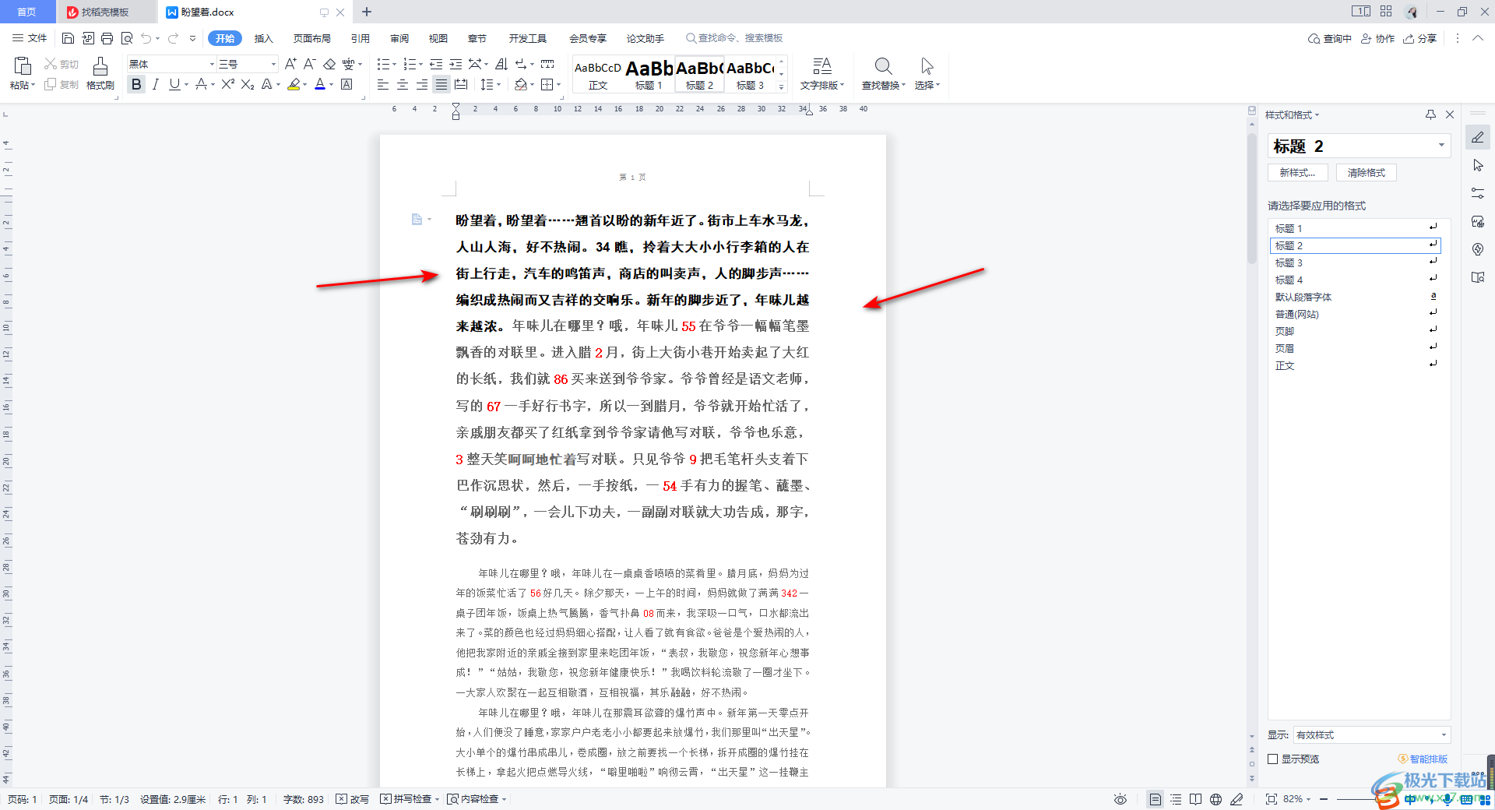Apply the 标题 1 style from gallery

pos(649,75)
